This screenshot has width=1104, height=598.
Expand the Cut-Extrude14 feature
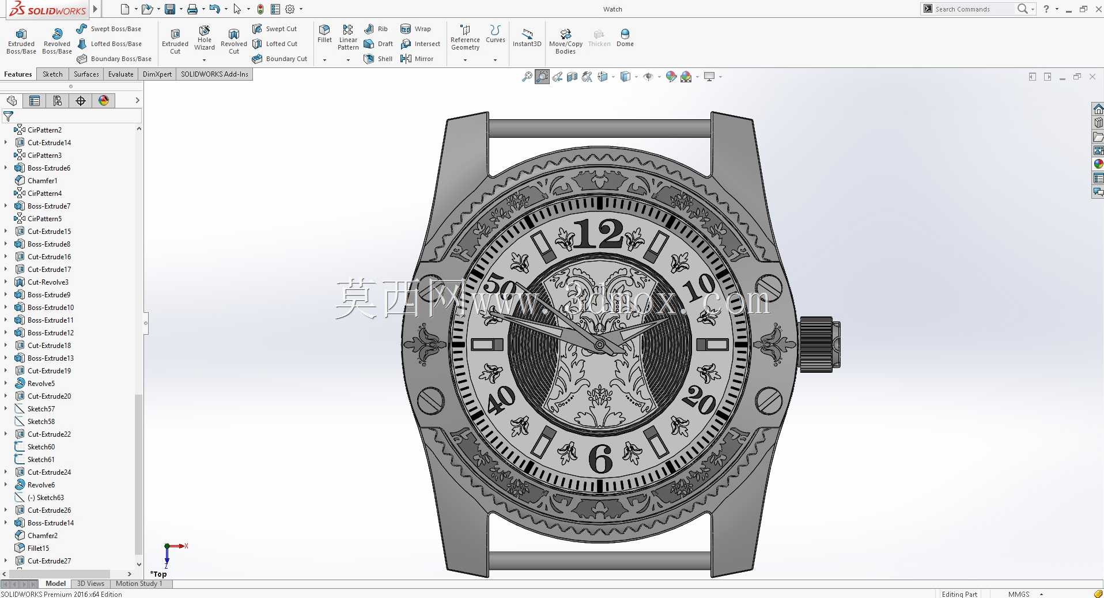pos(6,142)
